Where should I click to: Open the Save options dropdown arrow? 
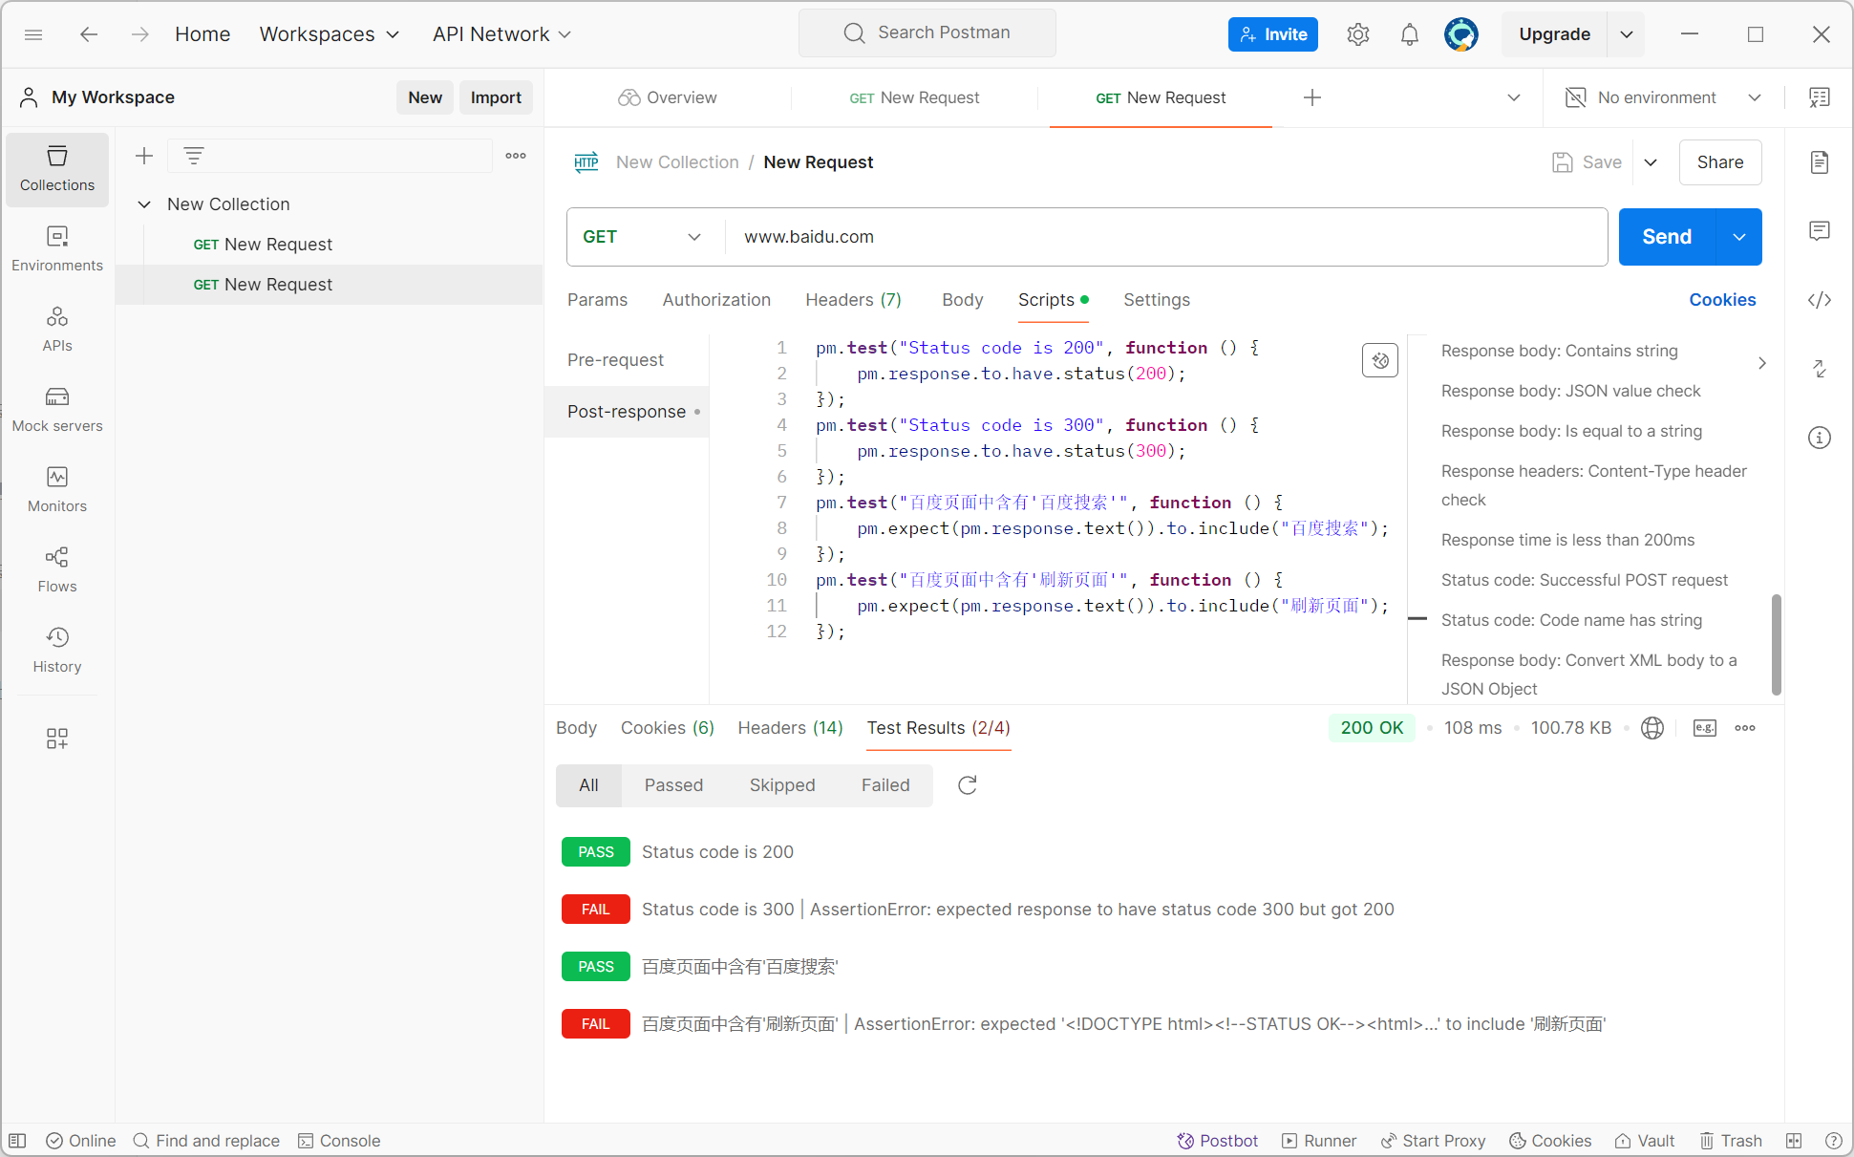(1651, 162)
